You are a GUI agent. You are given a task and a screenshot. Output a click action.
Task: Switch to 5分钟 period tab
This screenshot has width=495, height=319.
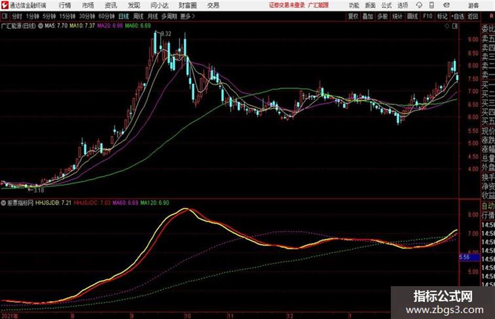(x=49, y=16)
